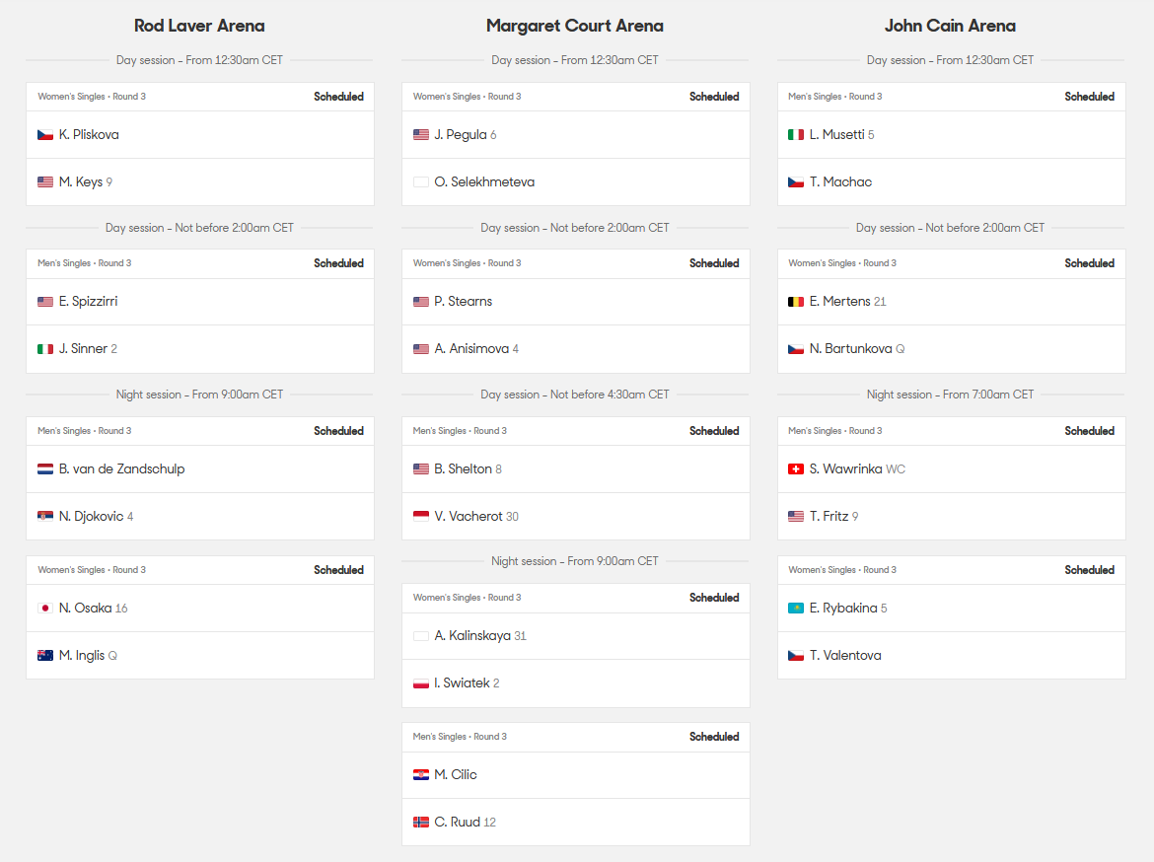This screenshot has width=1154, height=862.
Task: Click Scheduled status on Wawrinka vs Fritz match
Action: tap(1089, 431)
